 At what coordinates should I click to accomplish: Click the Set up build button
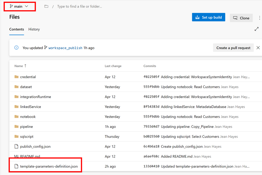pos(208,17)
